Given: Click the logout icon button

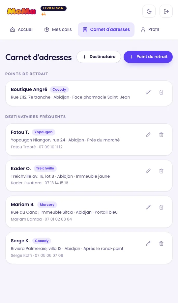Looking at the screenshot, I should coord(166,11).
